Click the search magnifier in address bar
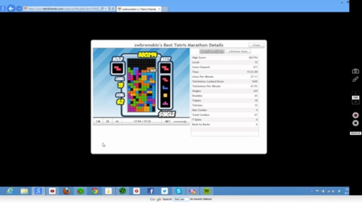Viewport: 362px width, 203px height. pyautogui.click(x=102, y=9)
